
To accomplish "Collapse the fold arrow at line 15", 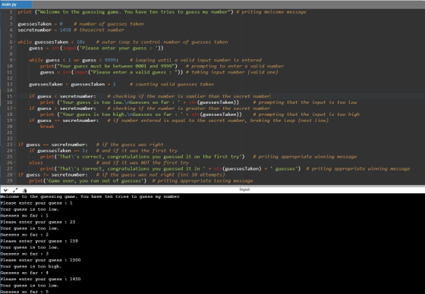I will tap(14, 96).
